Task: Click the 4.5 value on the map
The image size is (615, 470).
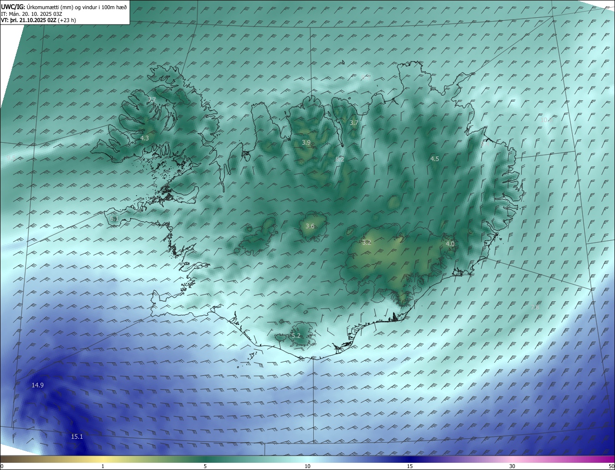Action: [x=434, y=159]
